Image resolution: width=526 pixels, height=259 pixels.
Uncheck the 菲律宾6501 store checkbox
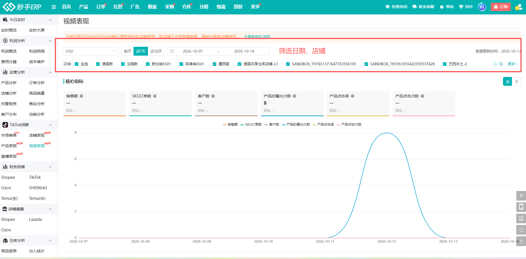pos(181,64)
